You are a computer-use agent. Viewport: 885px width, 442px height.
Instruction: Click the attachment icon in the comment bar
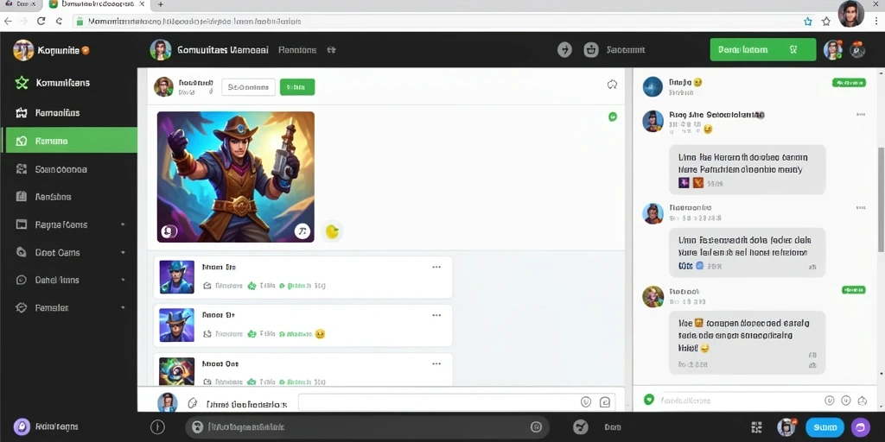pos(193,403)
